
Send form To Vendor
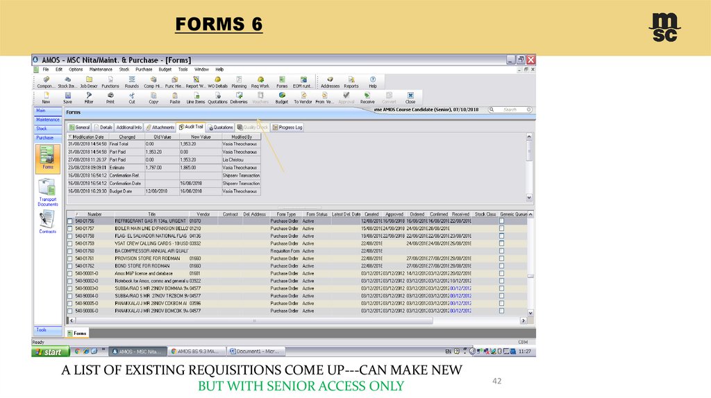pos(303,98)
